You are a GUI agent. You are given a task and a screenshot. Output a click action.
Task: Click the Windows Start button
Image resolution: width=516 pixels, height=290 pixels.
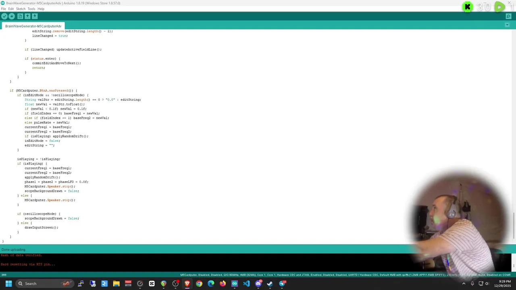[8, 284]
